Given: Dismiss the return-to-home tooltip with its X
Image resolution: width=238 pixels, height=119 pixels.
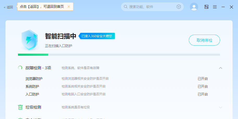Looking at the screenshot, I should pos(69,7).
